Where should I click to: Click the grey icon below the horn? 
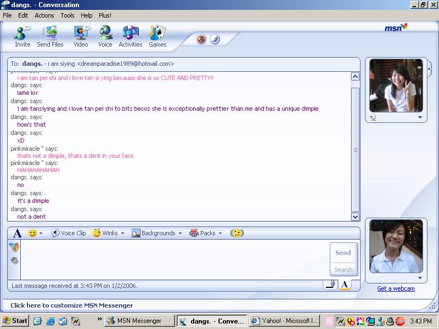(x=14, y=260)
